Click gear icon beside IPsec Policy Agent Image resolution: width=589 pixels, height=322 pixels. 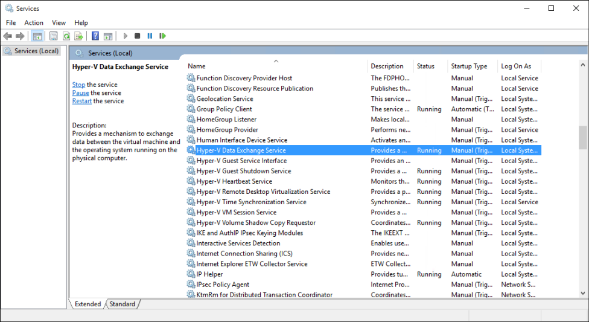(x=191, y=285)
